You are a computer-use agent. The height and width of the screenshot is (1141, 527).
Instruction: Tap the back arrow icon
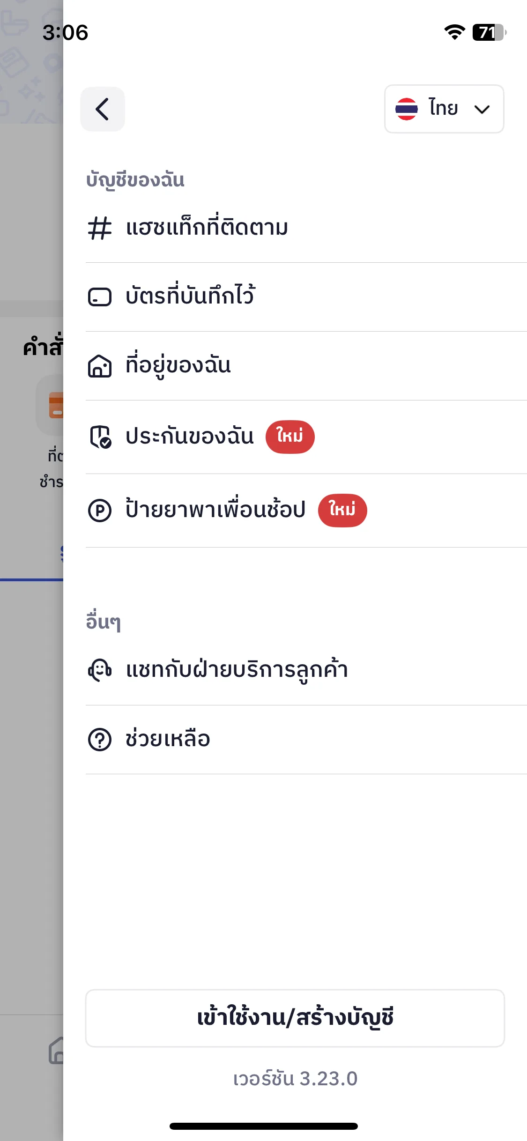pyautogui.click(x=103, y=109)
